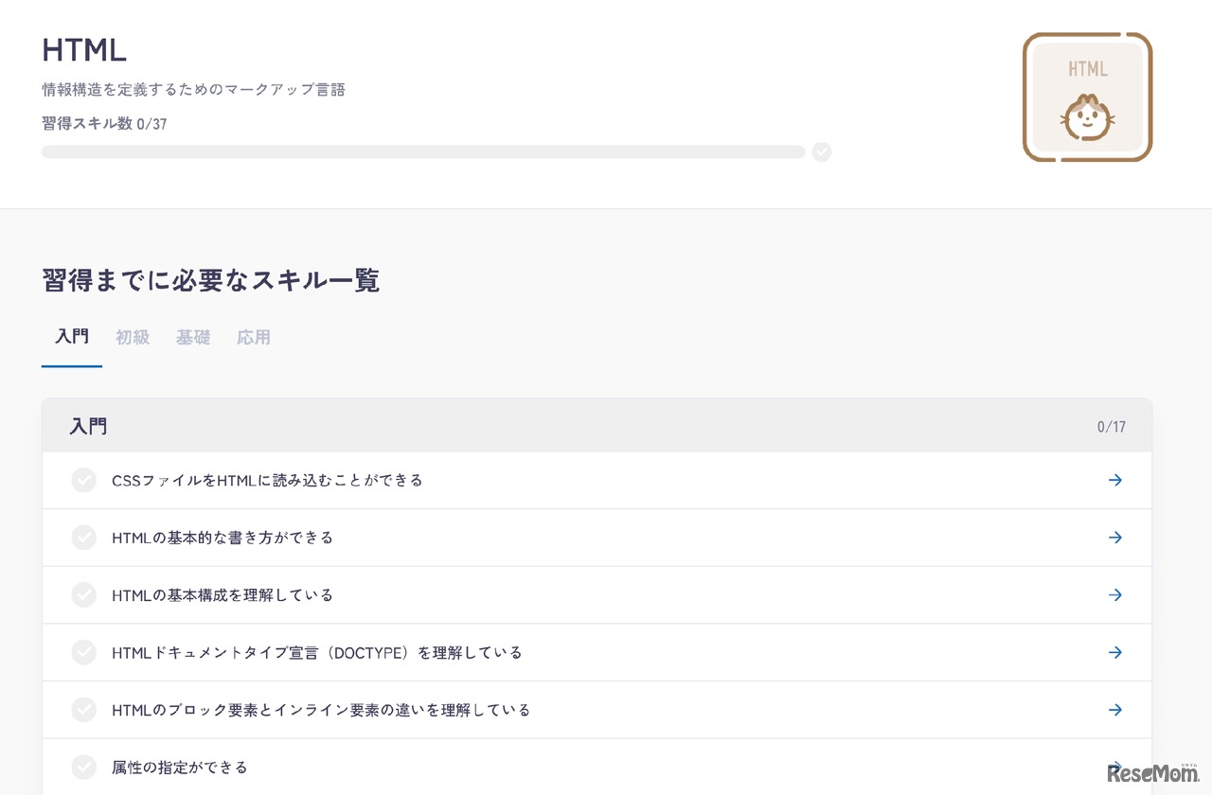
Task: Toggle the check icon beside HTMLの基本構成を理解している
Action: tap(83, 594)
